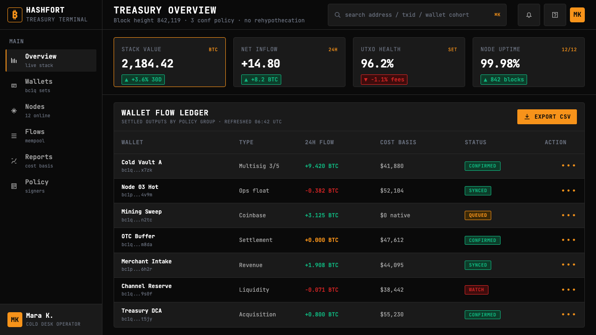Click the Node 03 Hot wallet name
This screenshot has width=596, height=335.
tap(140, 187)
